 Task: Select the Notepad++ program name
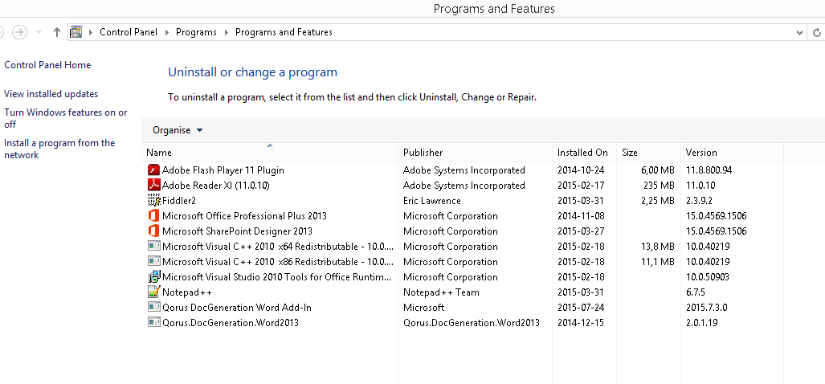coord(187,292)
